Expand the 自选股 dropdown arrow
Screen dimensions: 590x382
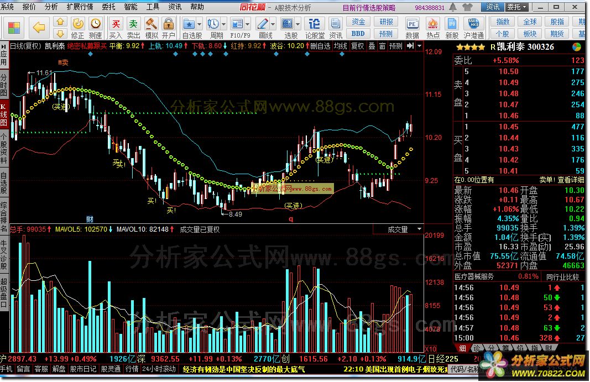pyautogui.click(x=200, y=24)
